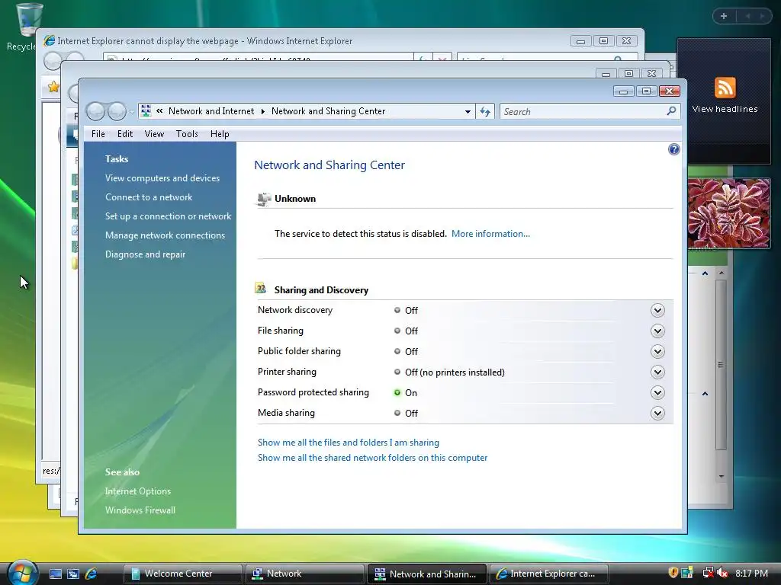Switch to Internet Explorer taskbar button

tap(549, 574)
